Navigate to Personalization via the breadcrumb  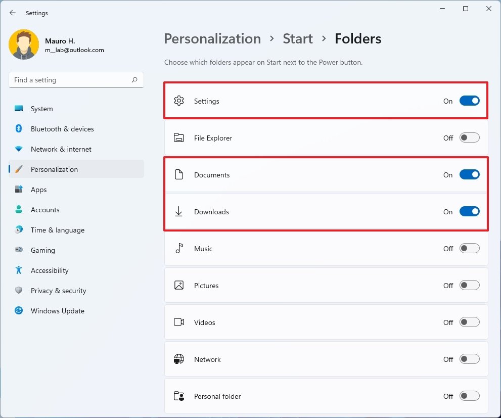coord(212,38)
